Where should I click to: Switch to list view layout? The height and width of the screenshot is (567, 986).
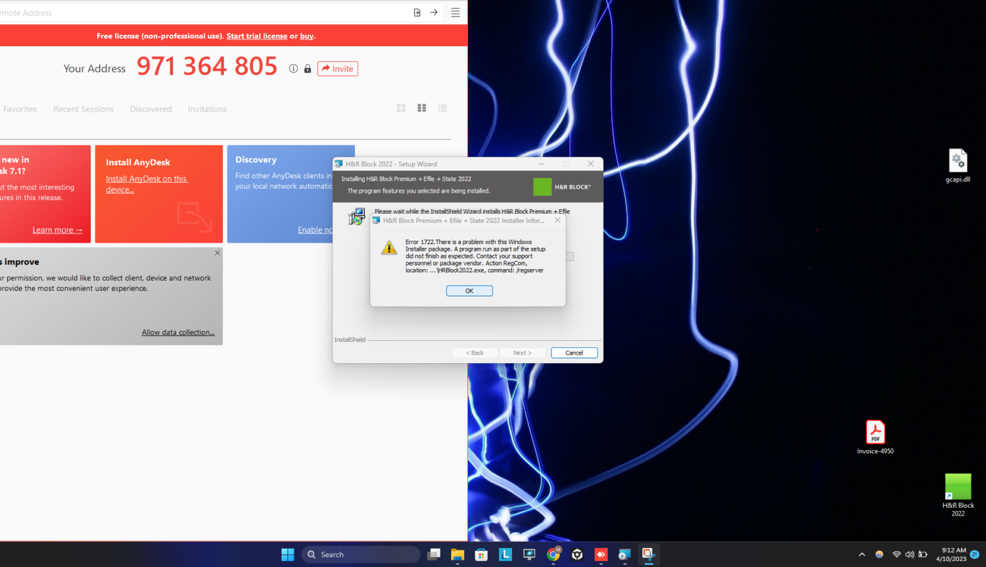[442, 109]
